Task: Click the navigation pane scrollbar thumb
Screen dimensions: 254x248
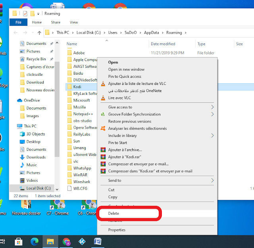Action: [57, 109]
